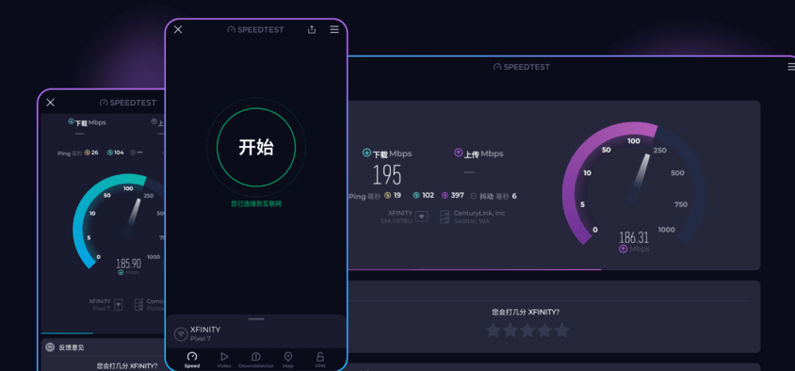Click the 195 download result on tablet

point(387,175)
